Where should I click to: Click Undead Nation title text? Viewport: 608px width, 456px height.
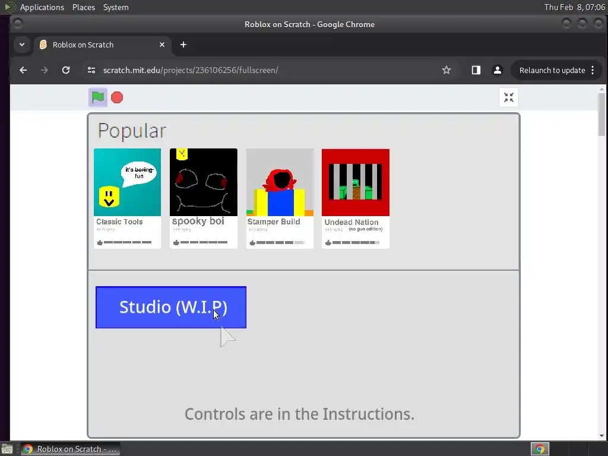coord(351,222)
